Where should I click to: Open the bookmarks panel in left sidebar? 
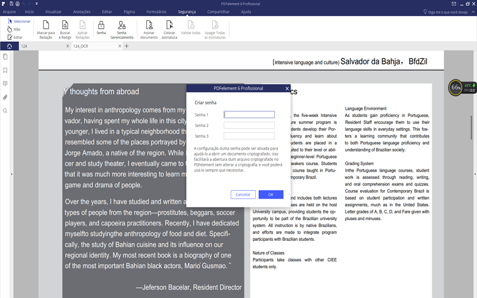click(5, 70)
